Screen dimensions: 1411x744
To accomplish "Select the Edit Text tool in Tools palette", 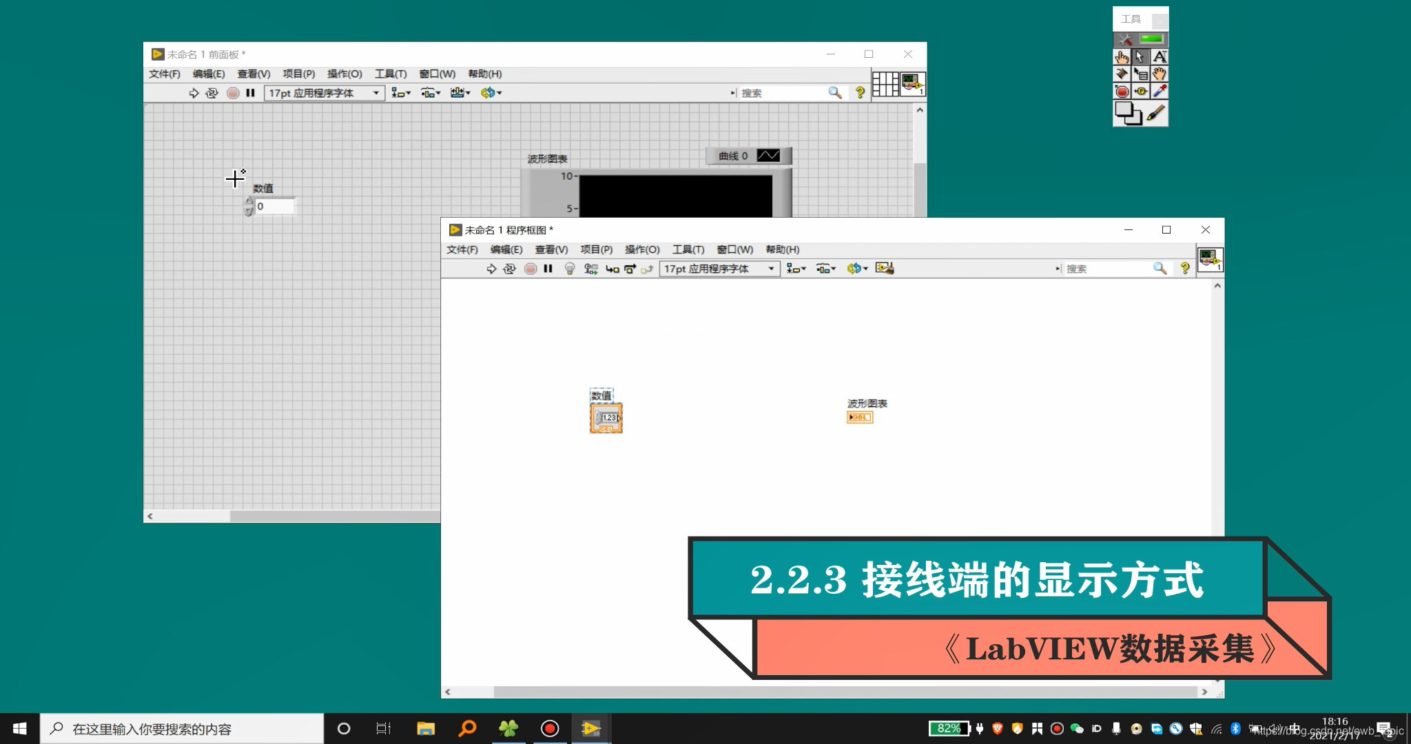I will (x=1160, y=56).
